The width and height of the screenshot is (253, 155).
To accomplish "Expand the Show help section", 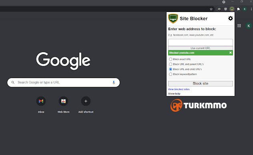I will tap(174, 94).
